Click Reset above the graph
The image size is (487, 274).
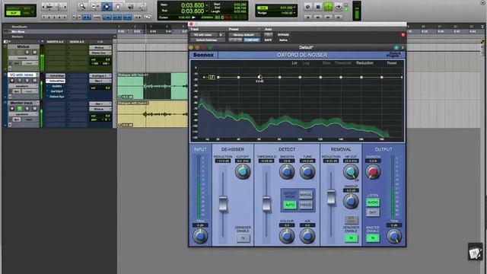click(x=392, y=63)
